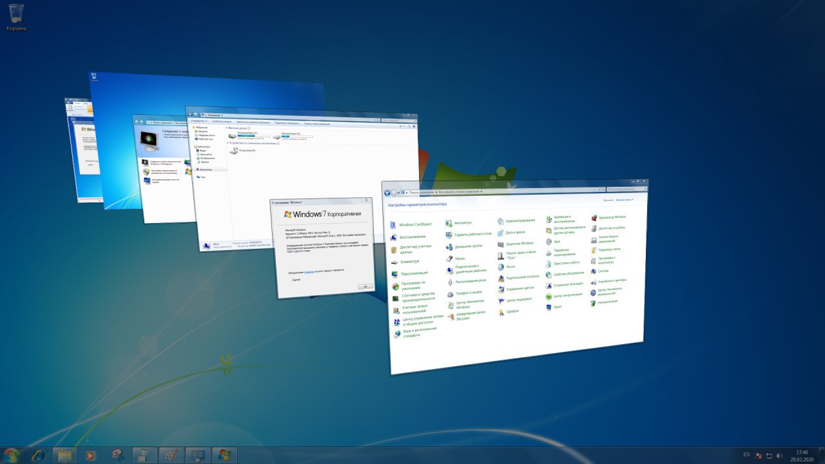825x464 pixels.
Task: Select Локальный диск (D:) drive
Action: [294, 135]
